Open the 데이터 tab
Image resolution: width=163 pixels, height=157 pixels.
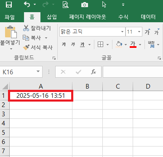(148, 17)
